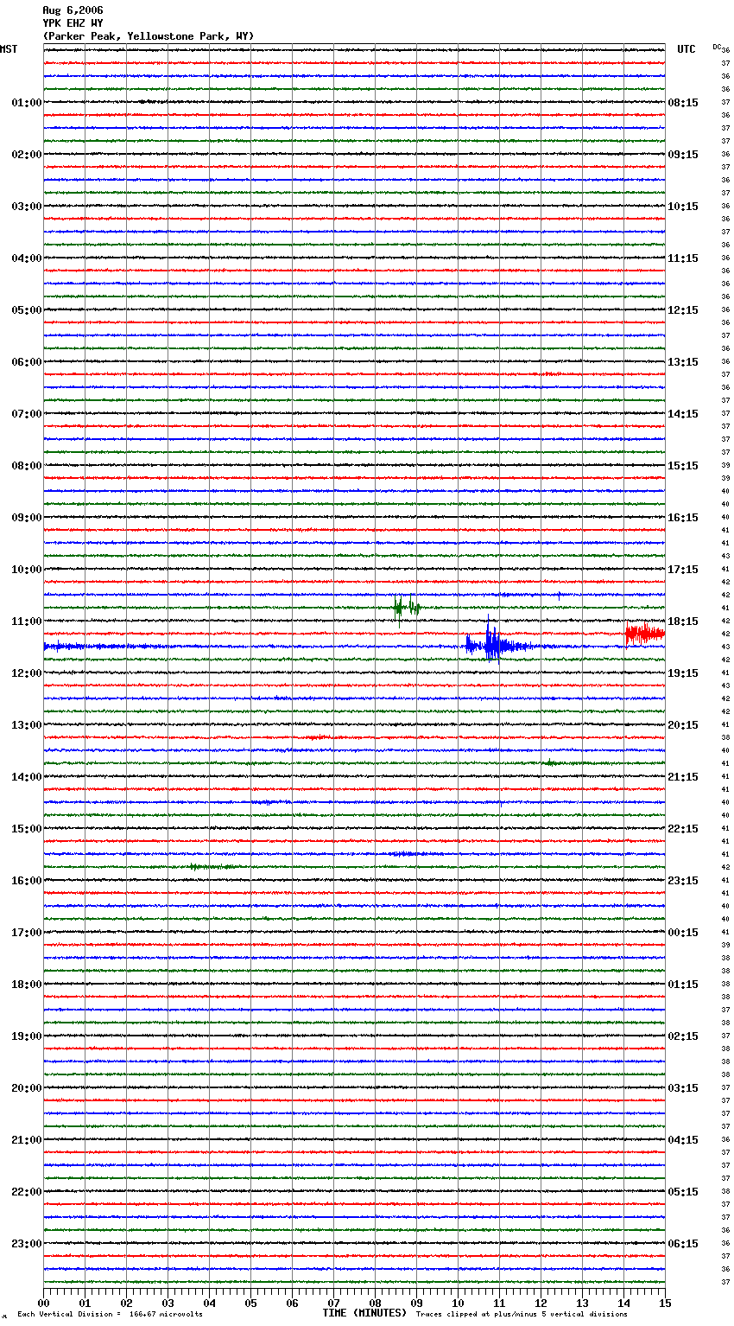Click minute tick label '05' on bottom axis
Image resolution: width=734 pixels, height=1326 pixels.
[250, 1303]
